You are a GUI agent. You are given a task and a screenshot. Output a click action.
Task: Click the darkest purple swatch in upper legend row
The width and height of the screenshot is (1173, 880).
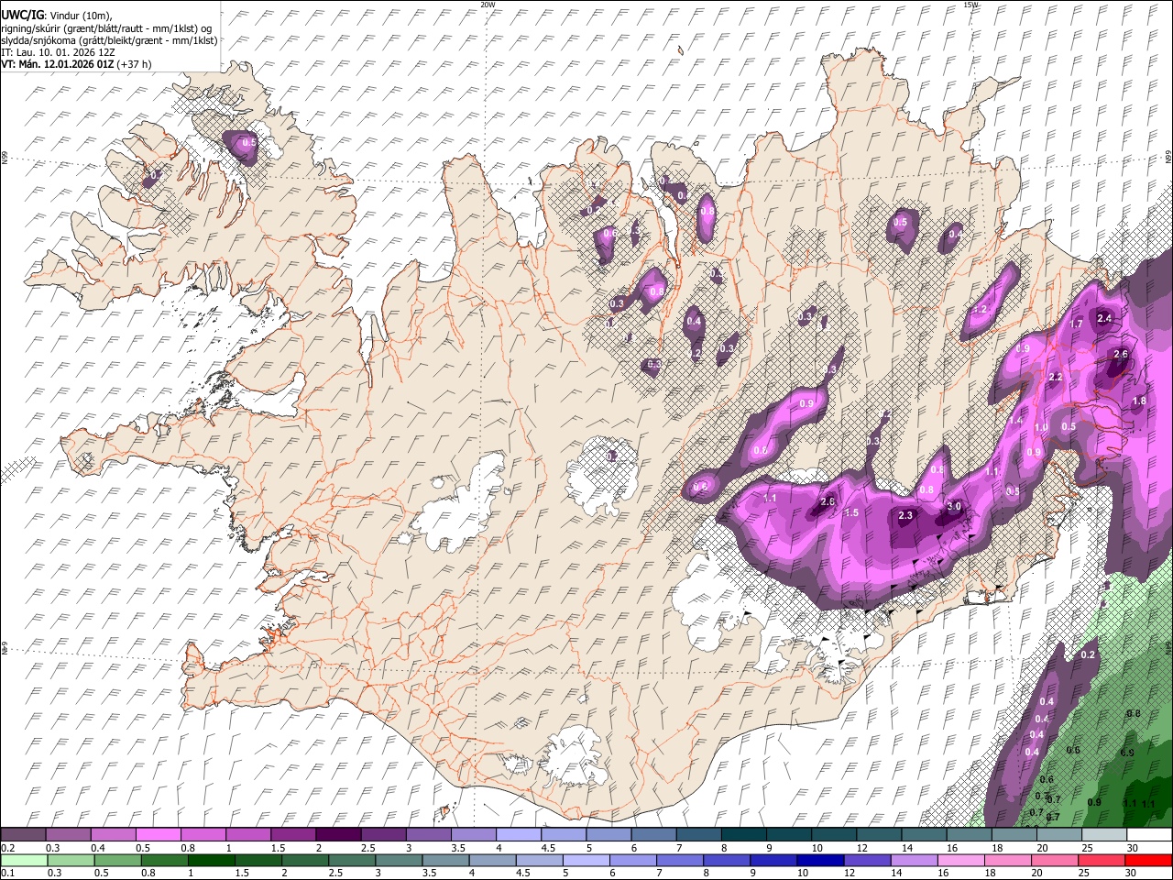tap(337, 834)
